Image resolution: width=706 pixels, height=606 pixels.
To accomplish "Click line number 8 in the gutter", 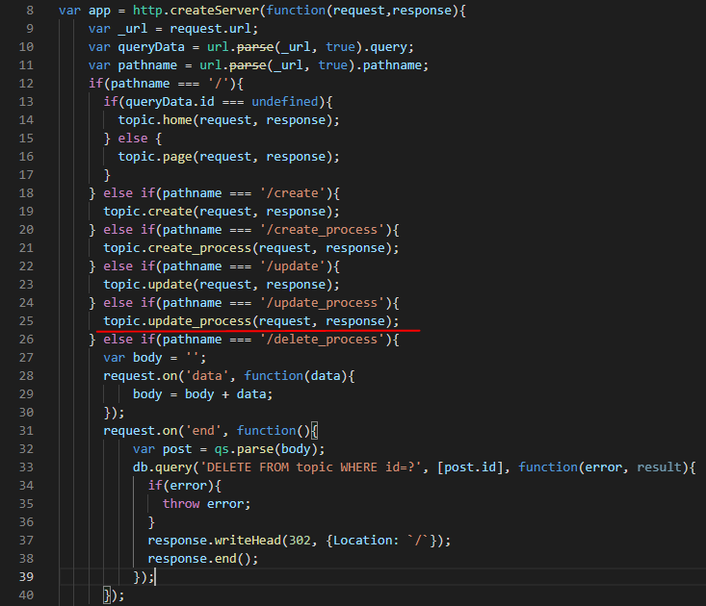I will click(x=30, y=11).
